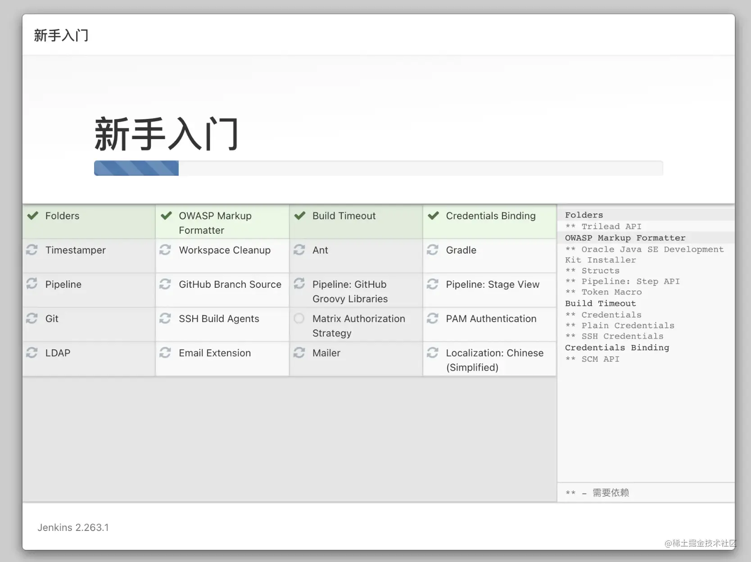Viewport: 751px width, 562px height.
Task: Click the sync icon beside PAM Authentication
Action: 433,318
